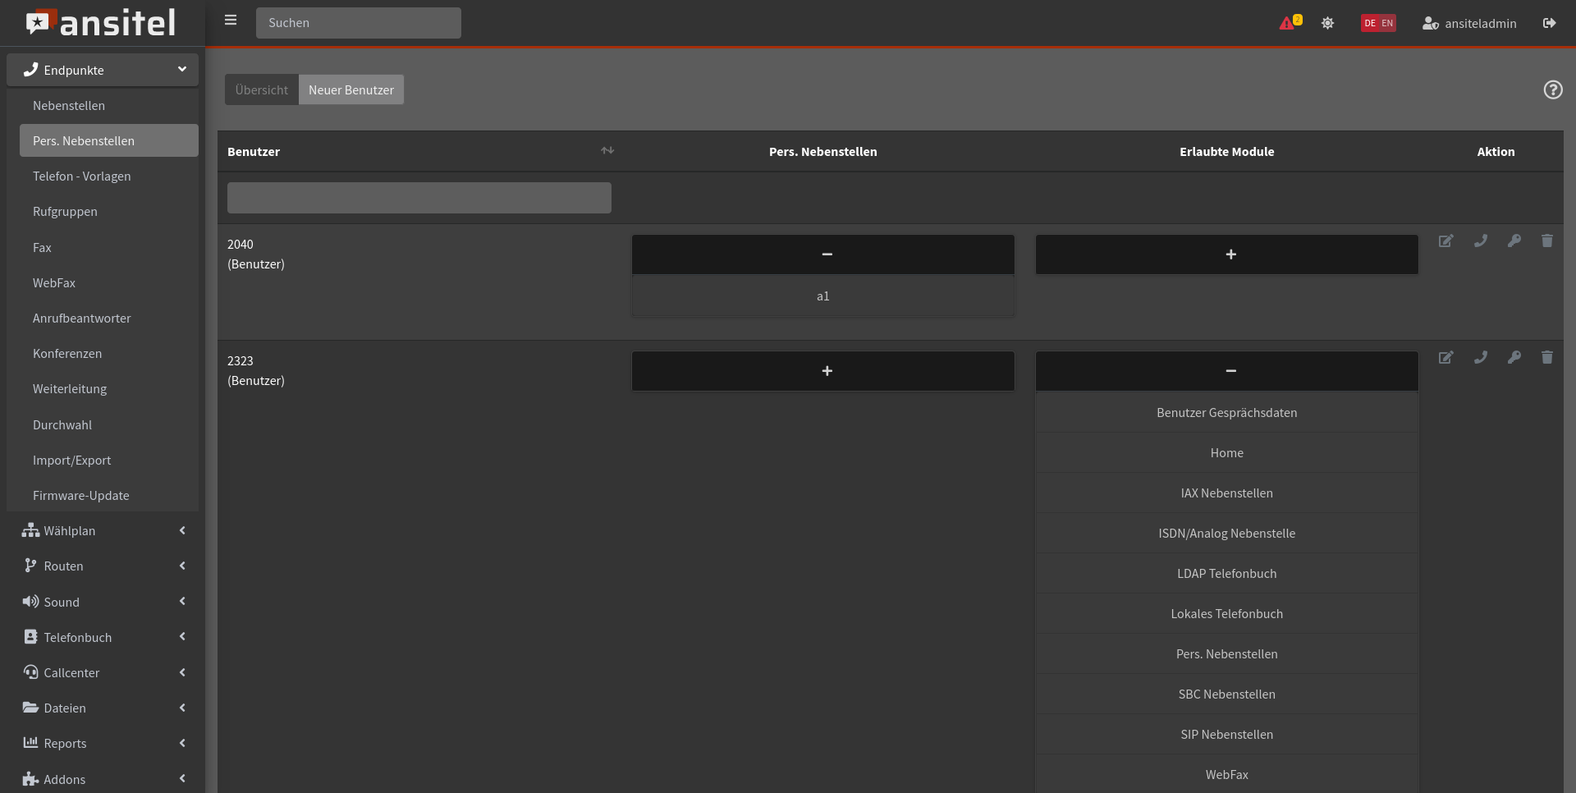
Task: Open the warning notifications icon
Action: [1289, 23]
